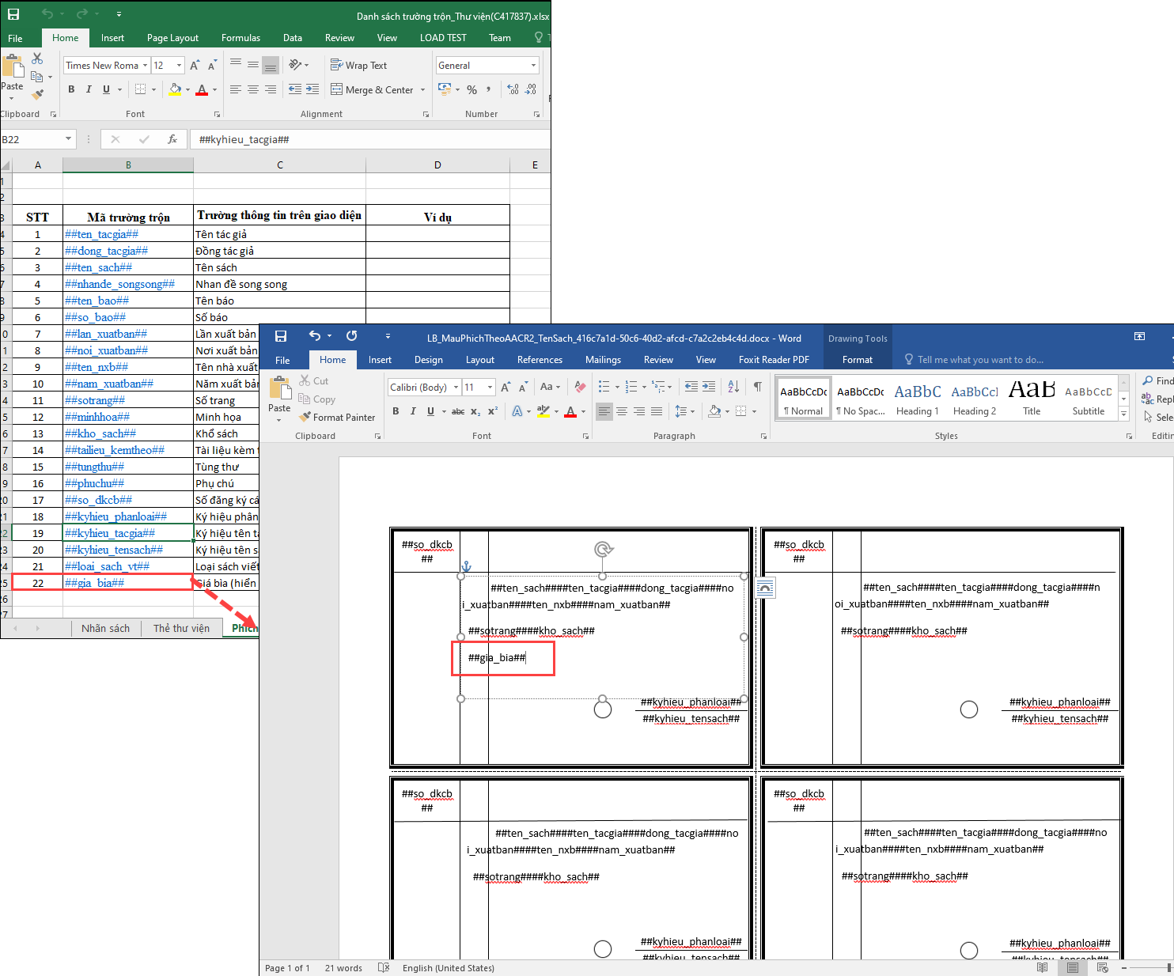1174x976 pixels.
Task: Increase paragraph indent in Word
Action: click(x=709, y=387)
